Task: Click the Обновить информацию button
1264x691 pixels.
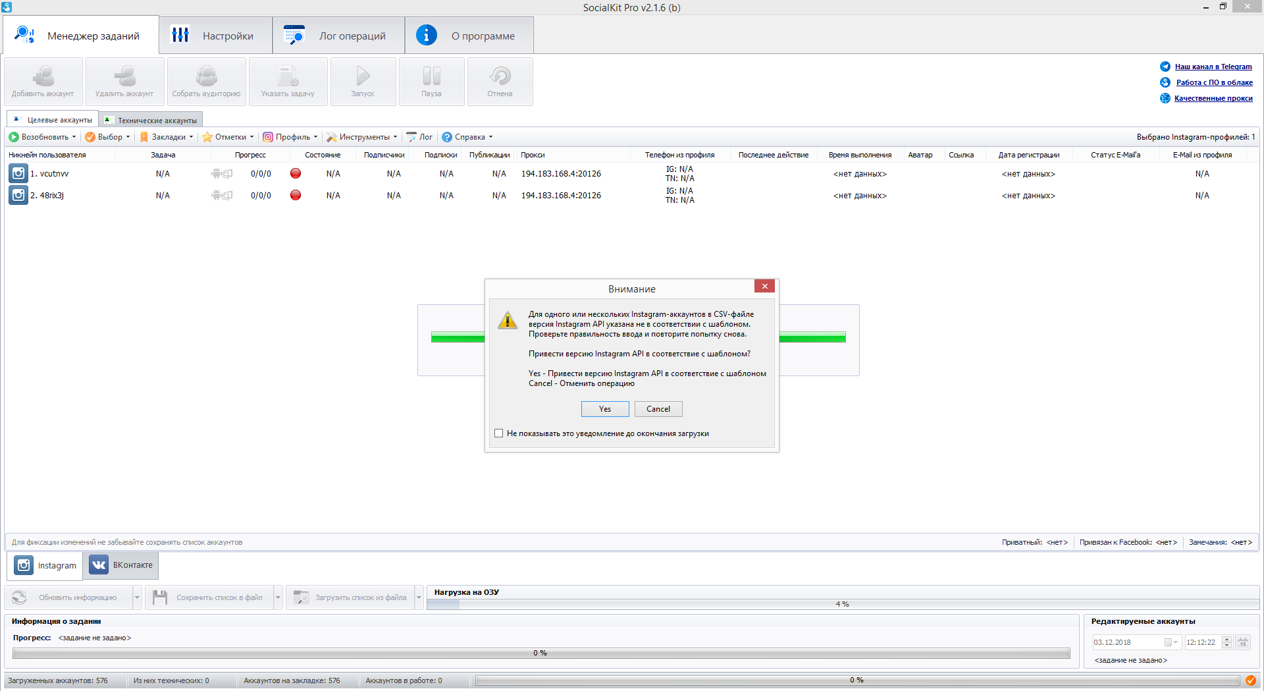Action: [68, 597]
